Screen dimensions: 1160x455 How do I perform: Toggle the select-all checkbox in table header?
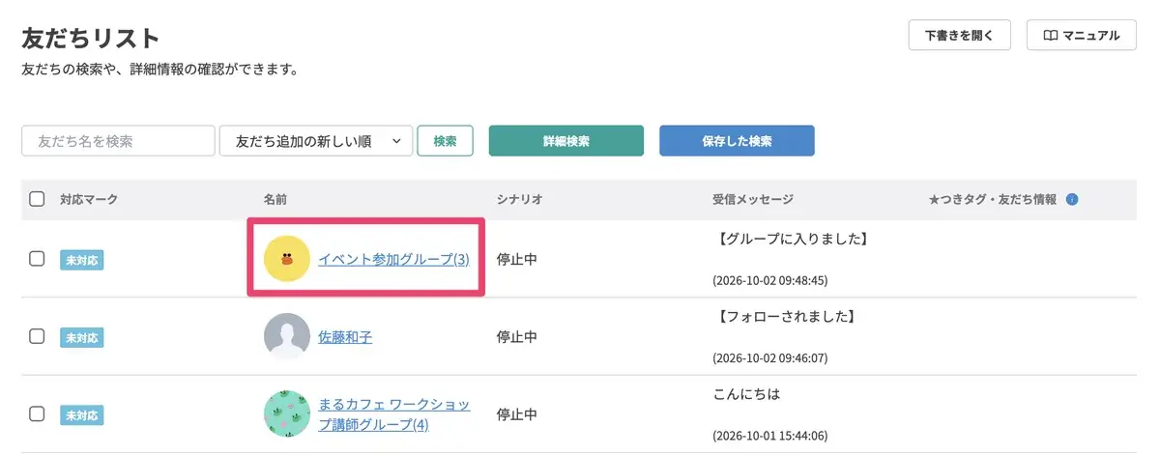tap(37, 200)
